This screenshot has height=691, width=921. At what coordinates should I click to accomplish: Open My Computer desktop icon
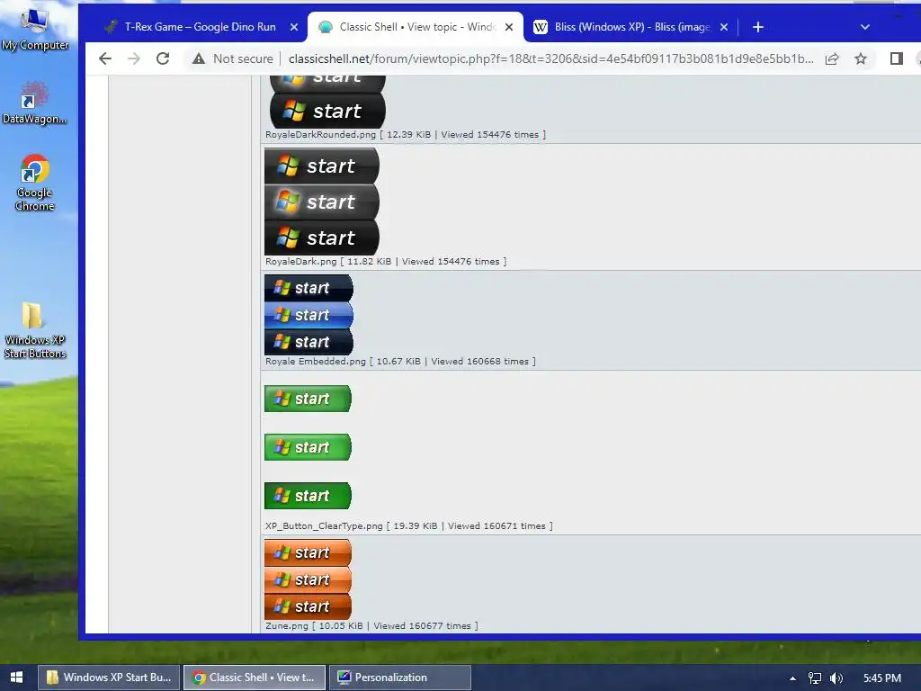(35, 30)
